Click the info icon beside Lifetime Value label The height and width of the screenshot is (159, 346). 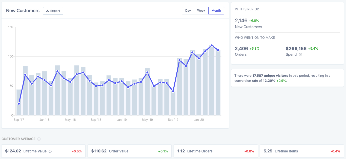50,151
